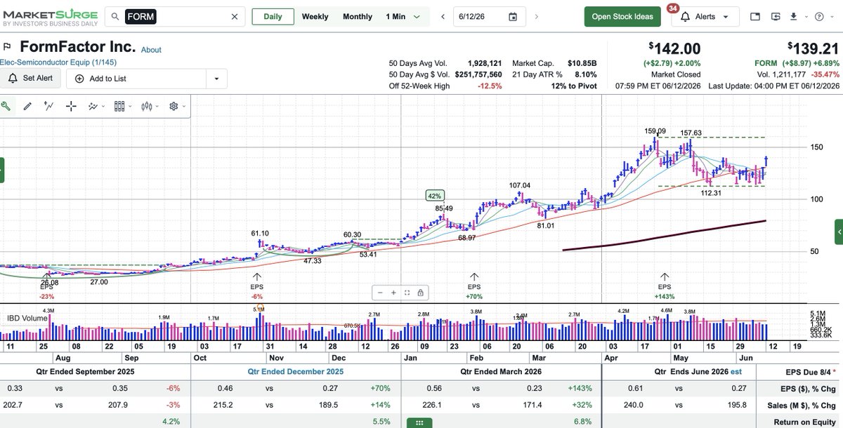Click the data panel columns icon

click(119, 107)
